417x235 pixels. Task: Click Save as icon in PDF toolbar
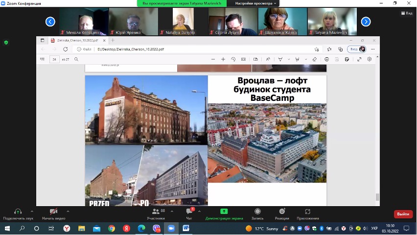(347, 59)
